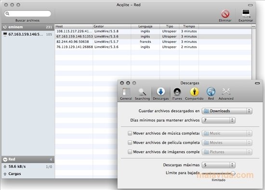Open the iTunes preferences tab
The width and height of the screenshot is (265, 190).
[x=177, y=94]
